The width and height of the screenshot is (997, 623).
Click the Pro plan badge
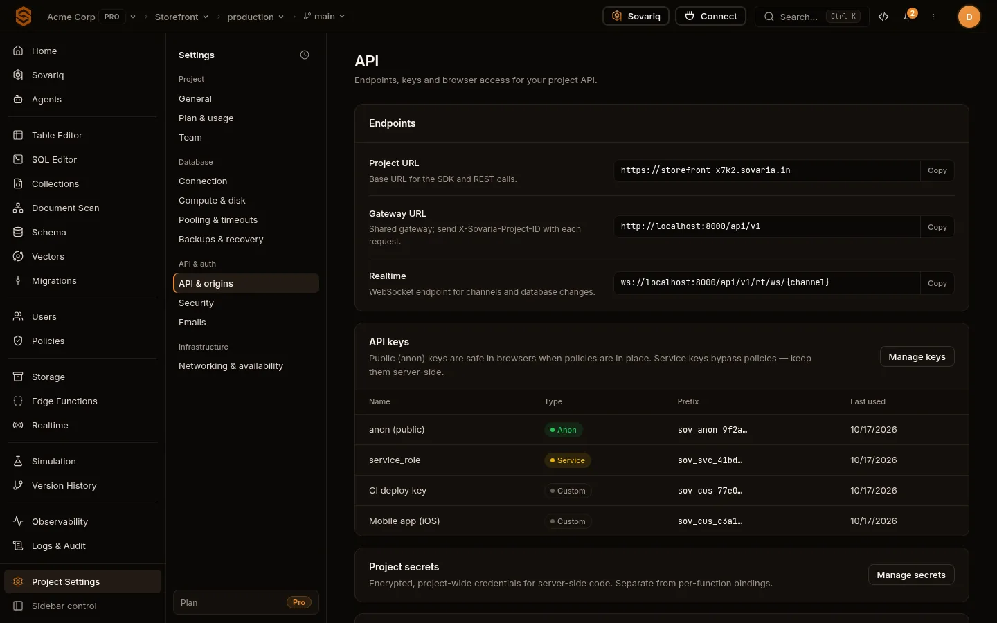pos(299,602)
